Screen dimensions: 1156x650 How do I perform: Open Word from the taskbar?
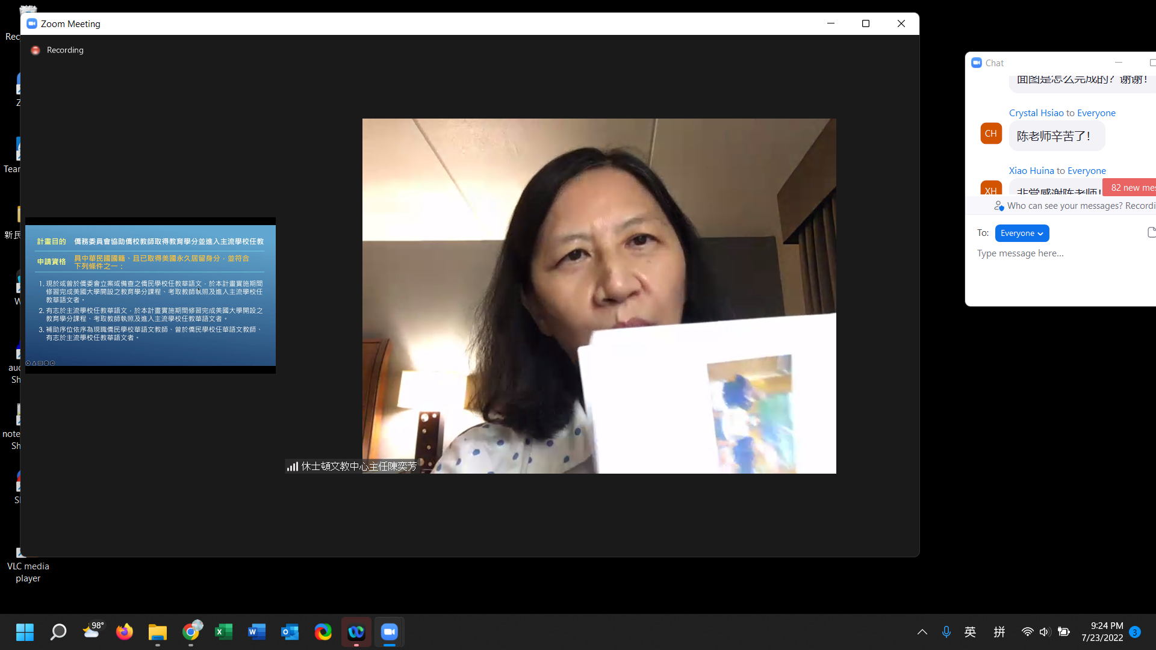pos(257,632)
